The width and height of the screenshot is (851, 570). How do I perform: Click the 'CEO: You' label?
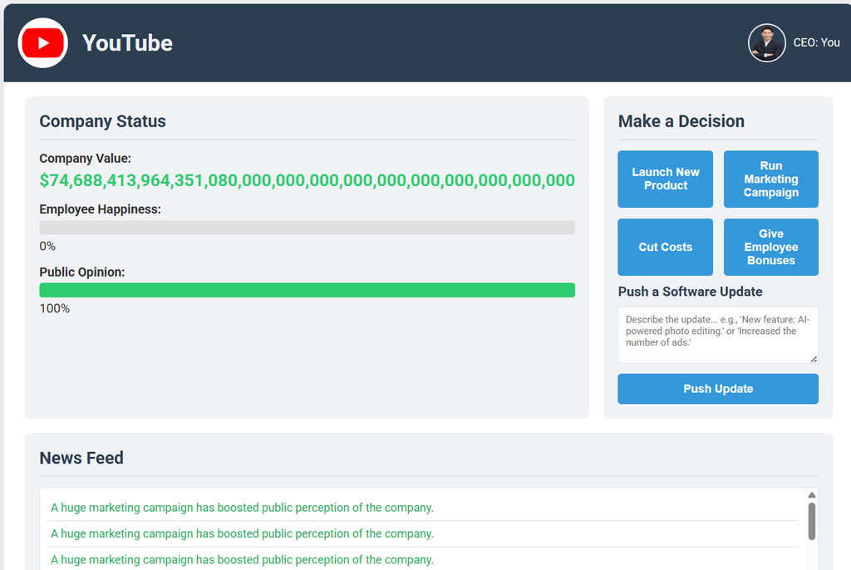(x=816, y=42)
